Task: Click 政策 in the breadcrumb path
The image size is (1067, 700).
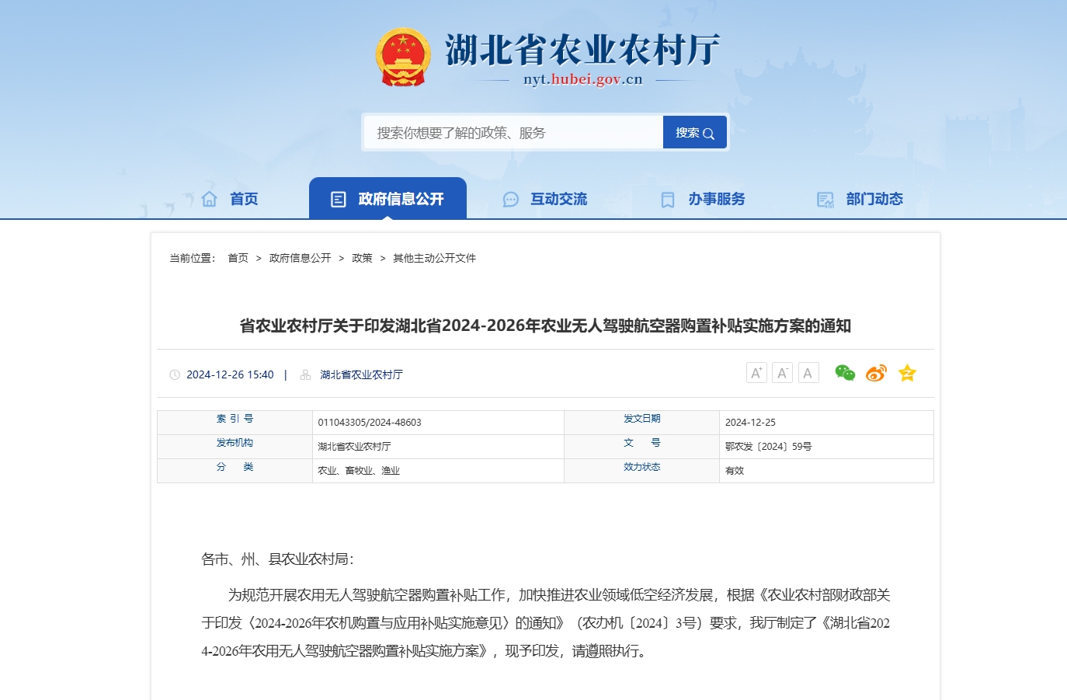Action: [x=362, y=258]
